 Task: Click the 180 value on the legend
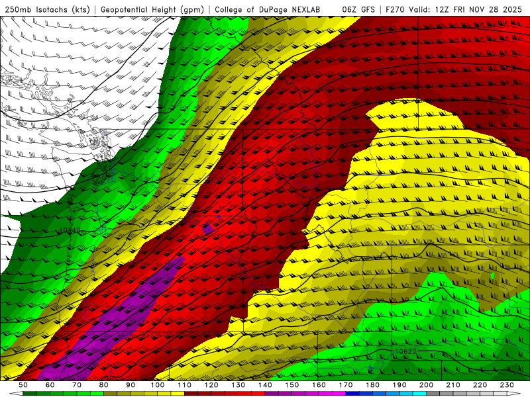pyautogui.click(x=373, y=385)
